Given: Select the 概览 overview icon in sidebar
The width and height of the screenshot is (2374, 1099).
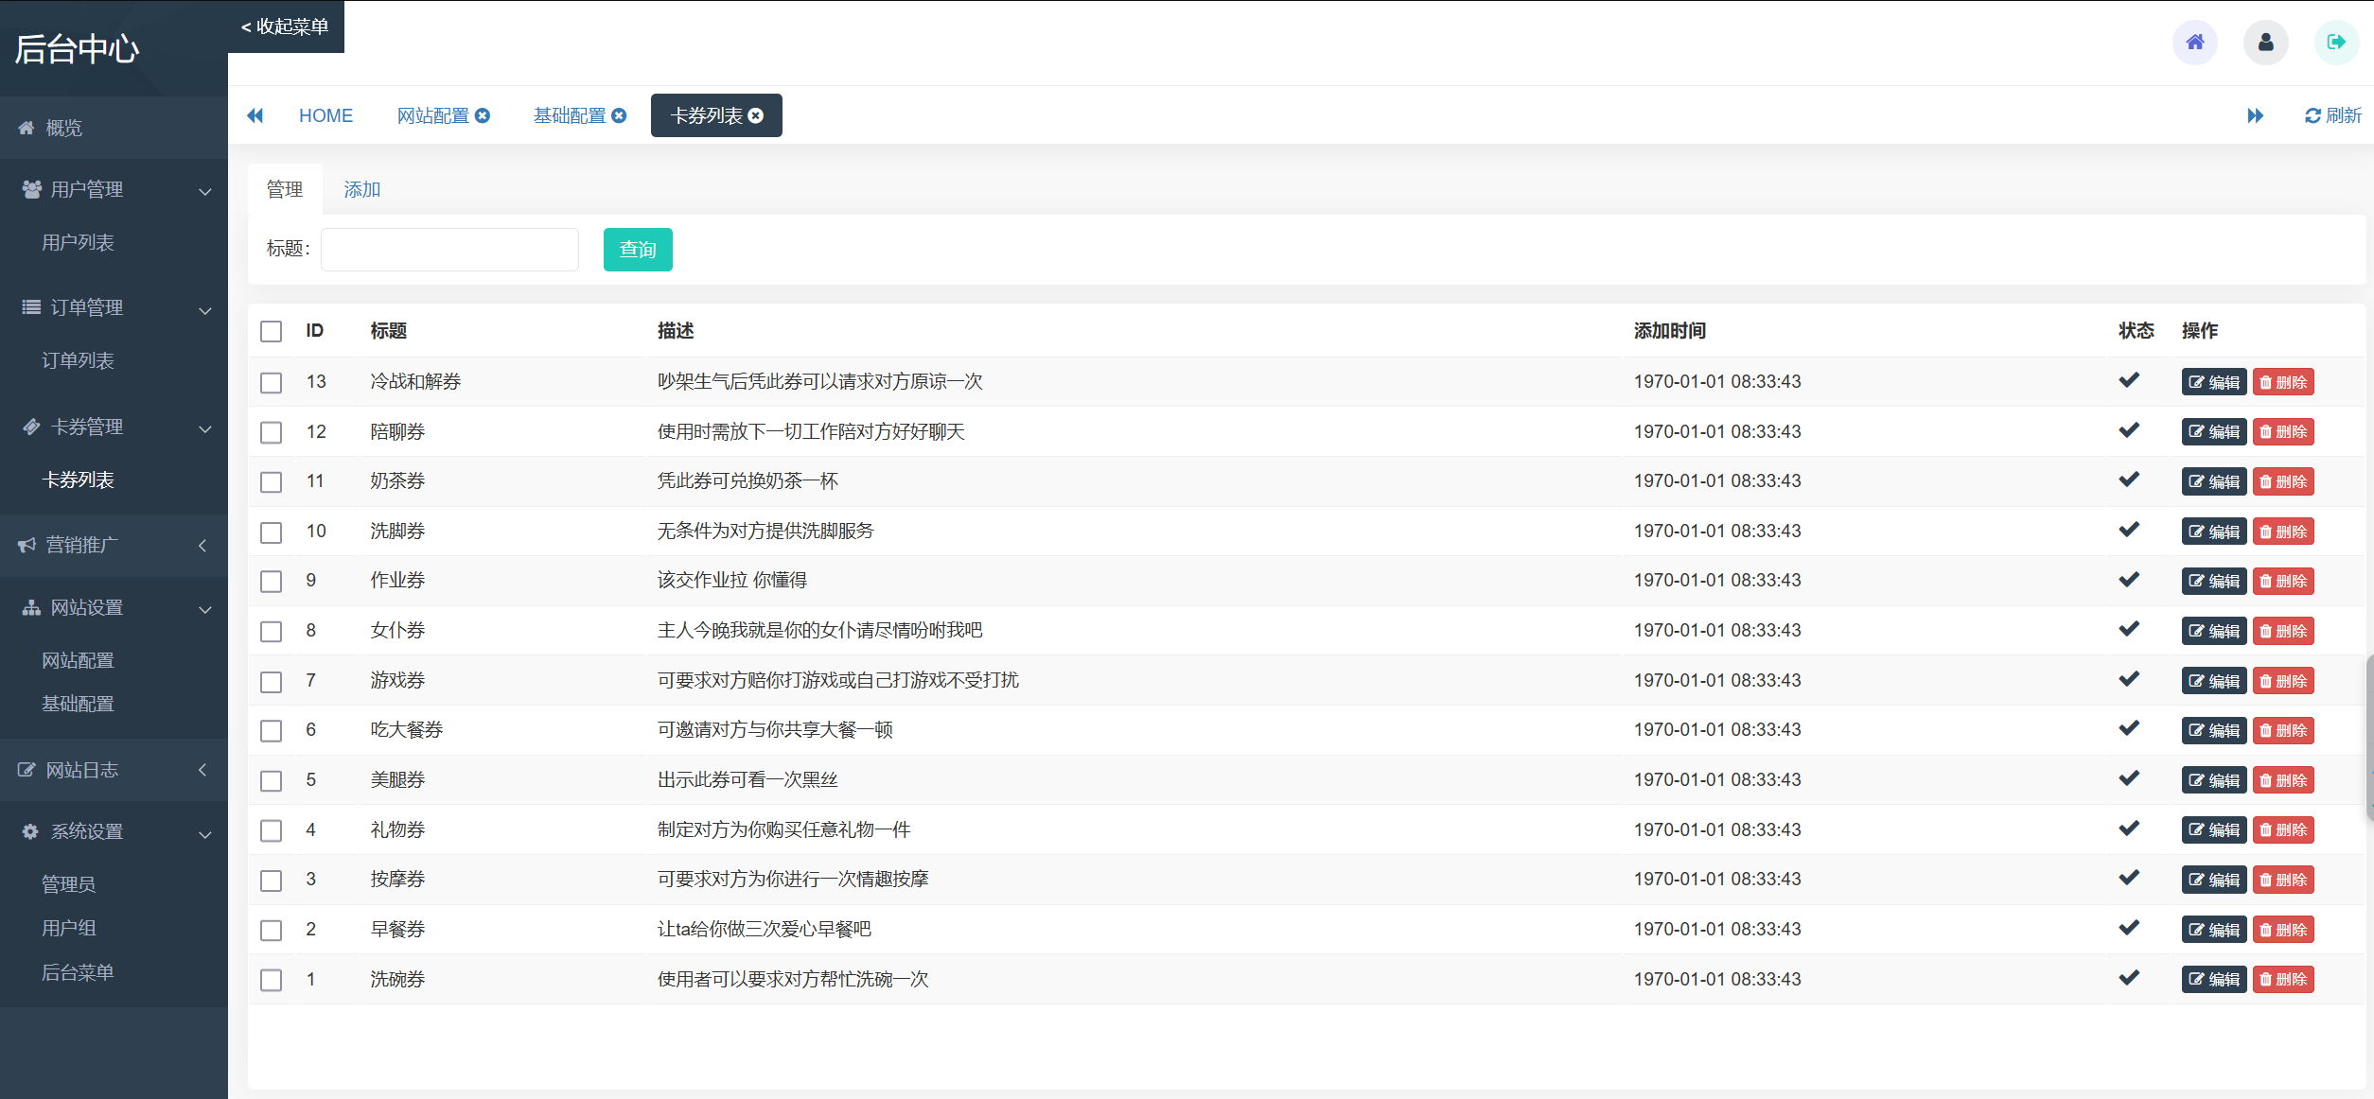Looking at the screenshot, I should pyautogui.click(x=26, y=128).
